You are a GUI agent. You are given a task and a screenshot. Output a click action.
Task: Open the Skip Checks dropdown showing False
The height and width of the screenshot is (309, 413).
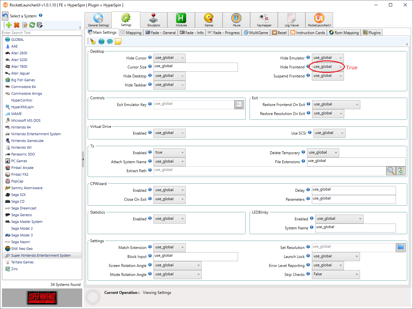[336, 274]
